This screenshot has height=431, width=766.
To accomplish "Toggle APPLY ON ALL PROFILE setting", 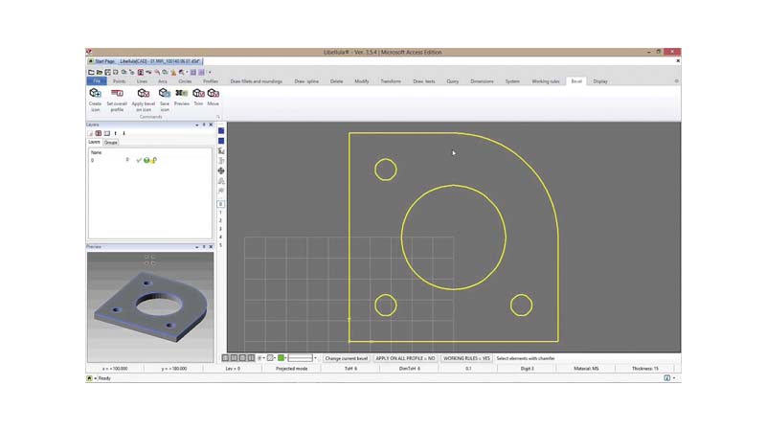I will pos(405,357).
